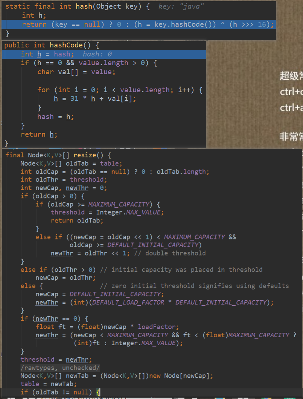Click the 'hash: 0' debugger inline value

97,54
